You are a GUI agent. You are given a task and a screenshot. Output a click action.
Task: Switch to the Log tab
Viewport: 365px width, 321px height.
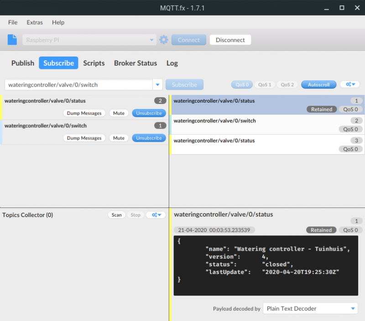click(x=172, y=63)
